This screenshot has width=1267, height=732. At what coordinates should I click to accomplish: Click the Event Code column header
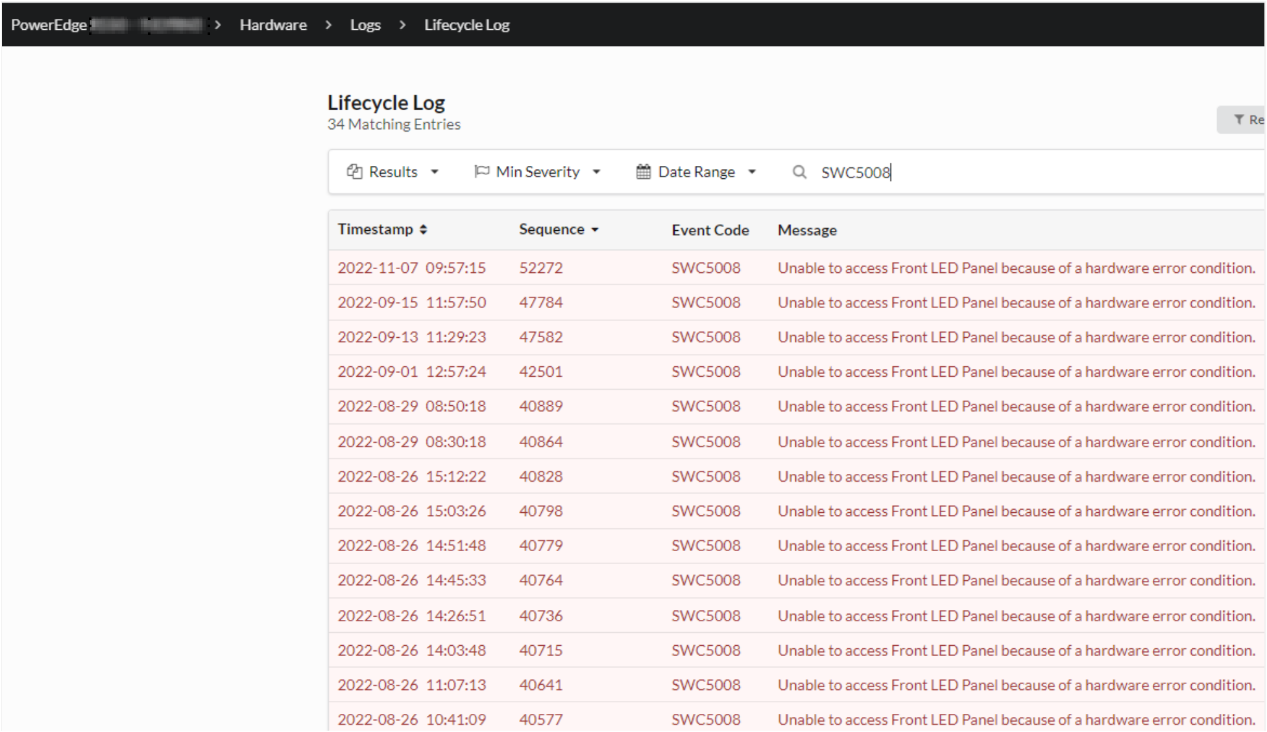pyautogui.click(x=710, y=230)
